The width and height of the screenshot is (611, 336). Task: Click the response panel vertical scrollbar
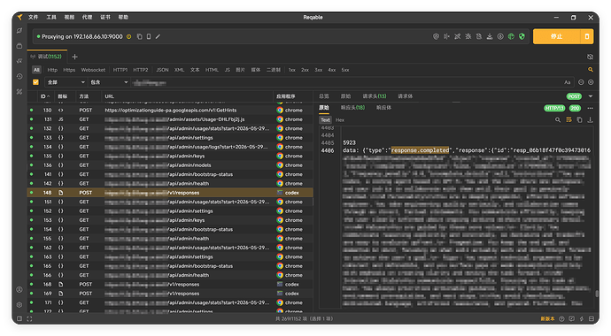pyautogui.click(x=597, y=294)
